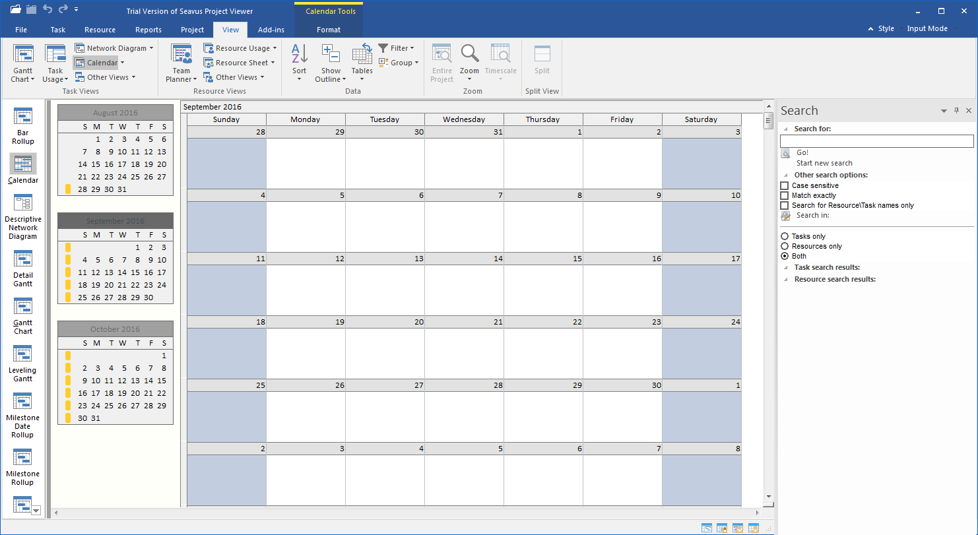978x535 pixels.
Task: Click the Search for input field
Action: [x=876, y=141]
